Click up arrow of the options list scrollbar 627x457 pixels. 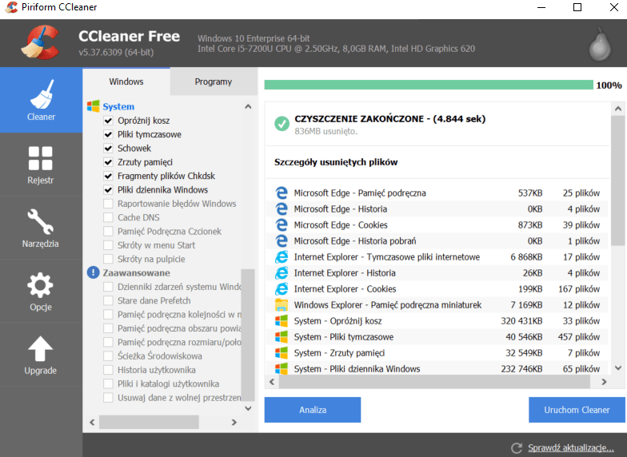pyautogui.click(x=248, y=107)
